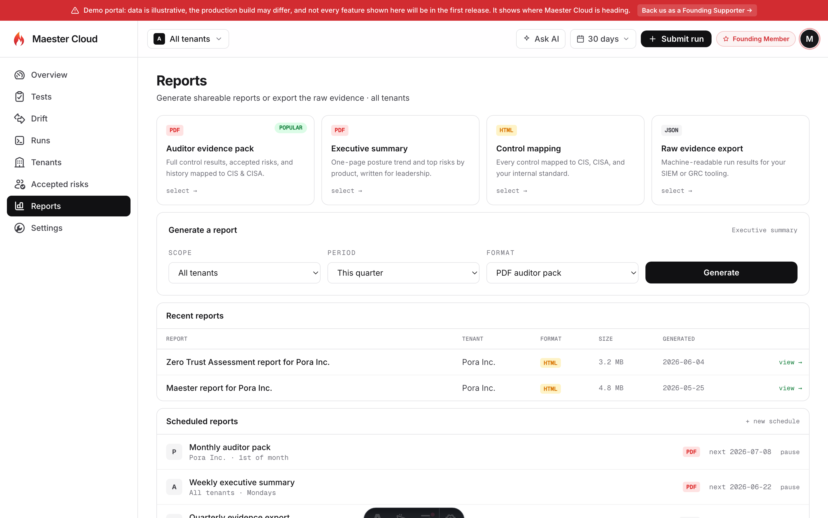This screenshot has height=518, width=828.
Task: Go to Overview in the sidebar
Action: pyautogui.click(x=68, y=75)
